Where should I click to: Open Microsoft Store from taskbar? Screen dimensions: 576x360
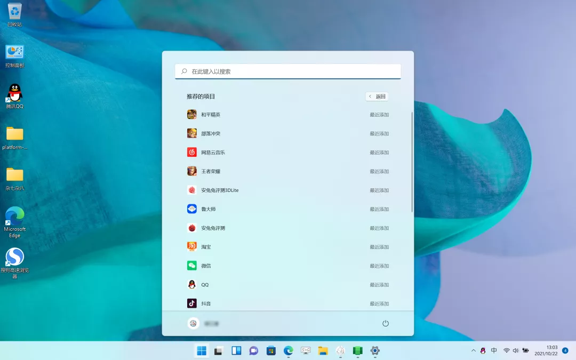click(271, 351)
